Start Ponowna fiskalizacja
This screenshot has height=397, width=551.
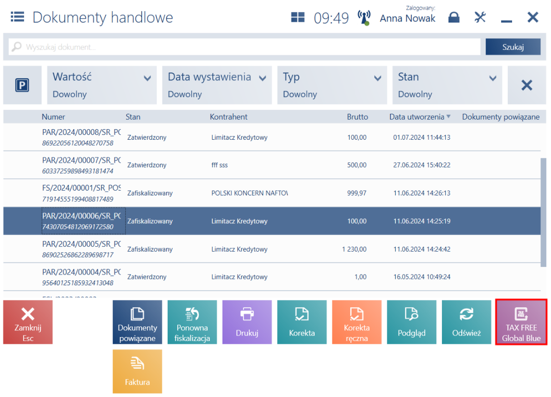(192, 322)
